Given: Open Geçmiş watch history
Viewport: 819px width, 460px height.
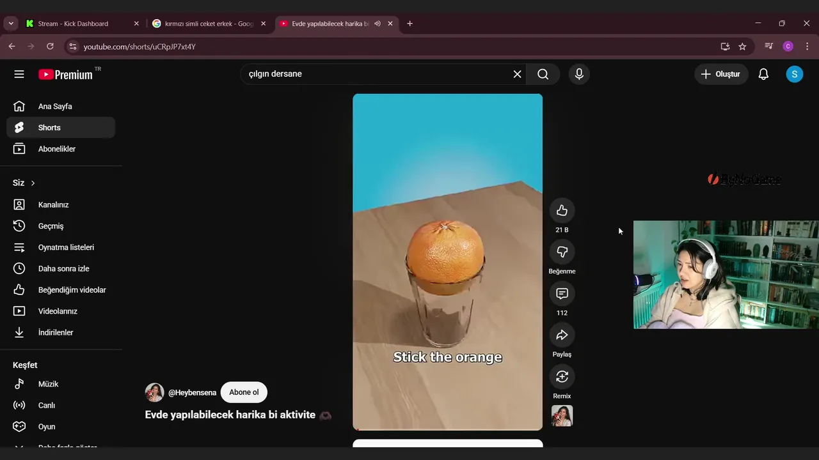Looking at the screenshot, I should point(61,226).
